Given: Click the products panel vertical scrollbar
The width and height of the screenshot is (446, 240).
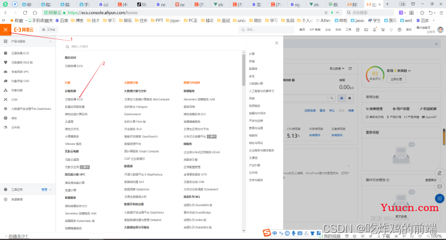Looking at the screenshot, I should [243, 70].
